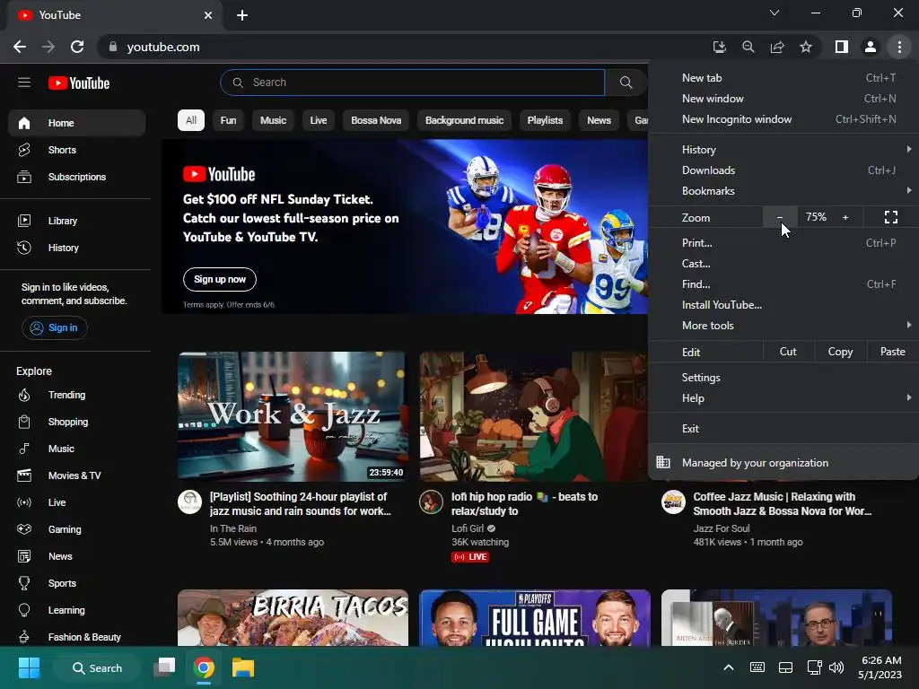Open Shopping under Explore
Screen dimensions: 919x689
tap(77, 422)
